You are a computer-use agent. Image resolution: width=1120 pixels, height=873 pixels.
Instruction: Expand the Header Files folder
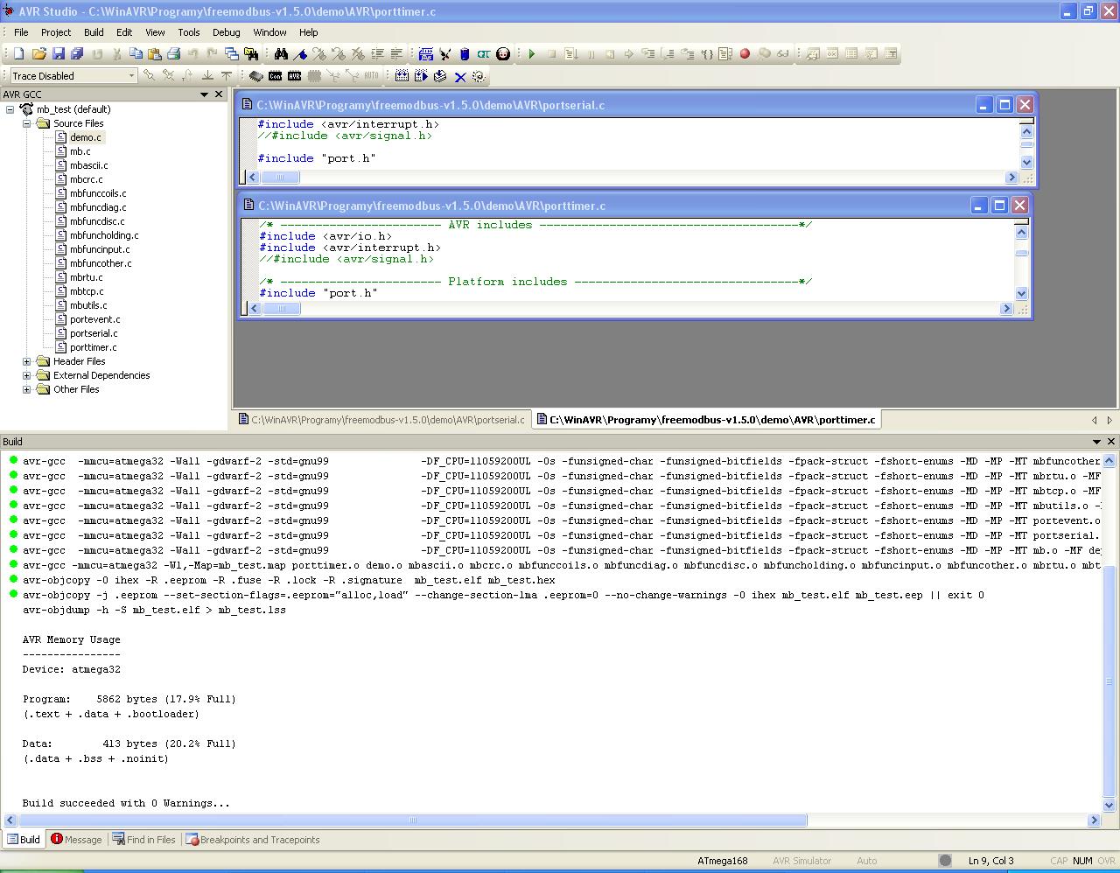point(26,361)
